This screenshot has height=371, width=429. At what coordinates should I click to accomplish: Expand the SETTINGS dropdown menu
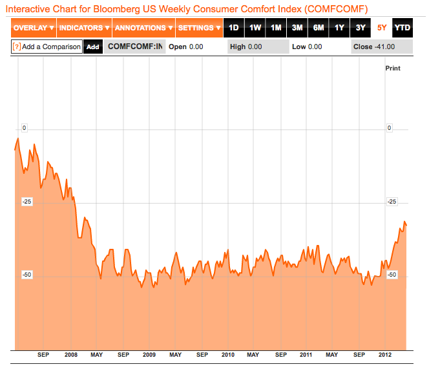pyautogui.click(x=199, y=28)
